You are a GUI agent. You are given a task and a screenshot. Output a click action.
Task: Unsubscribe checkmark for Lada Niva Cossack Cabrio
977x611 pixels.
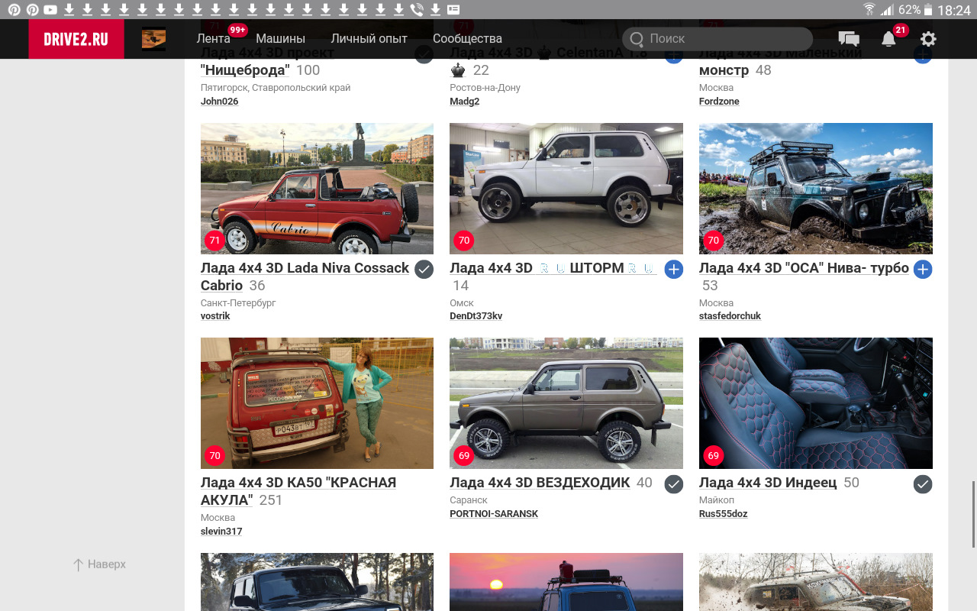point(424,269)
